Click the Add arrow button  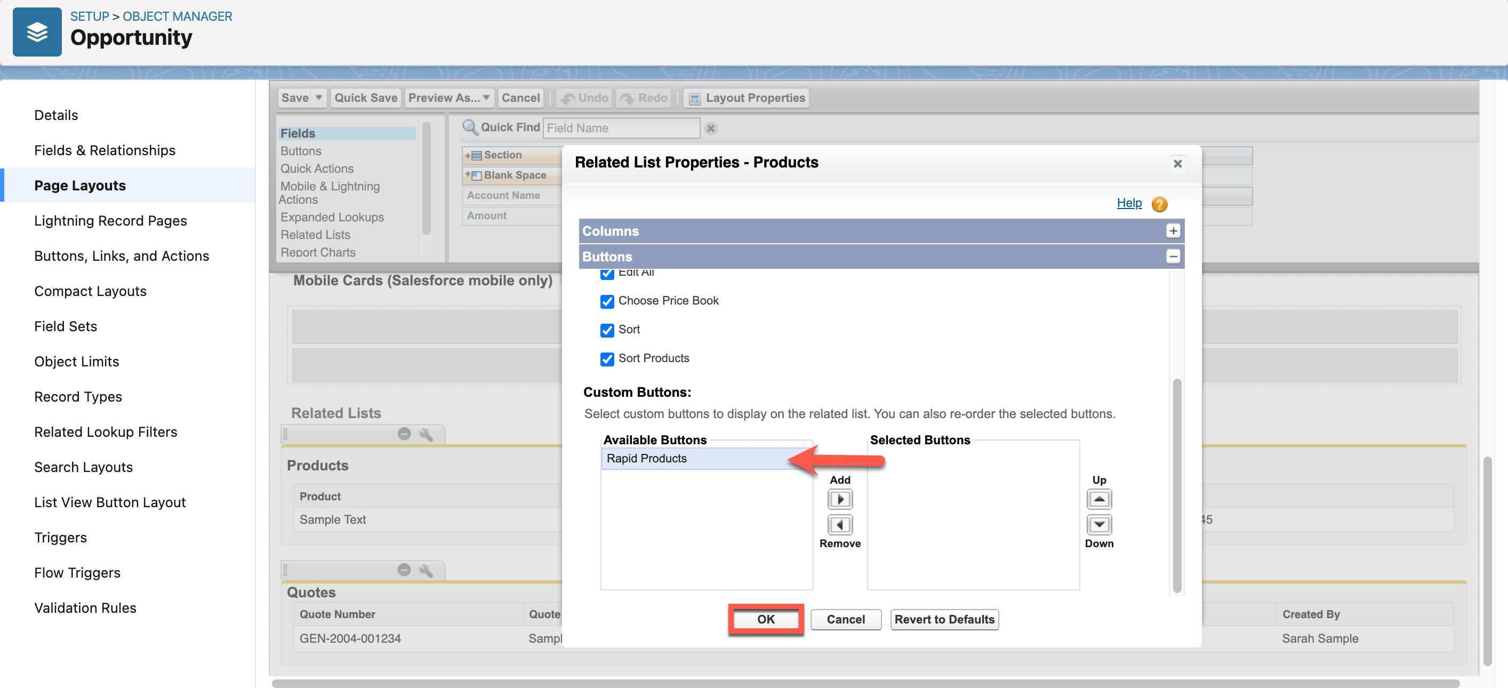pos(839,499)
